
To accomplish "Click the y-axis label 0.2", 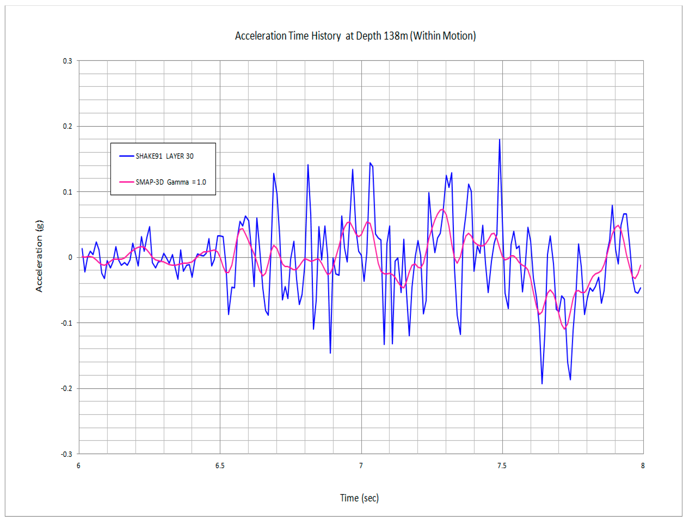I will click(x=67, y=127).
